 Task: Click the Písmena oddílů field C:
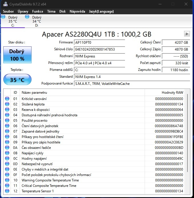tap(100, 70)
